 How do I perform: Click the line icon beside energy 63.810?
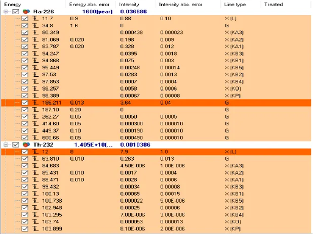click(35, 159)
